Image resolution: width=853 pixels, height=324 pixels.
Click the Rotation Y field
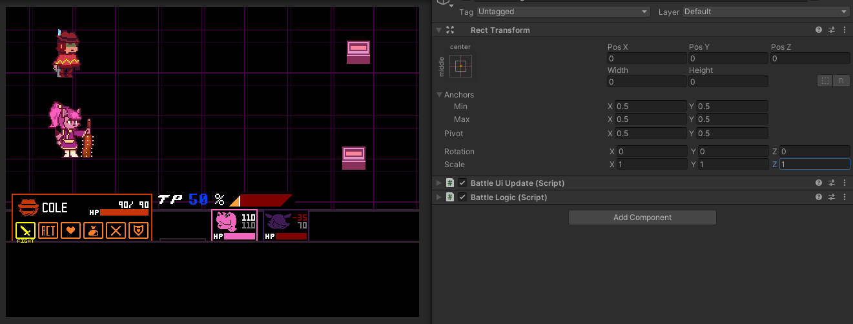pyautogui.click(x=733, y=152)
